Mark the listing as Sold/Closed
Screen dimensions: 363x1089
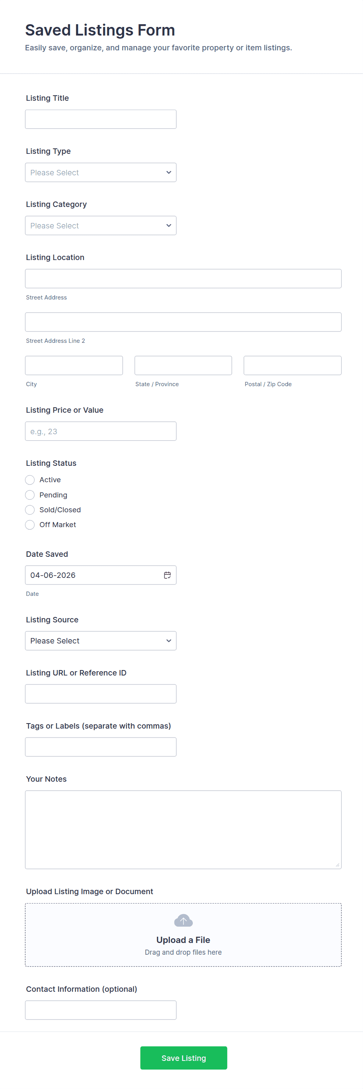pos(30,510)
